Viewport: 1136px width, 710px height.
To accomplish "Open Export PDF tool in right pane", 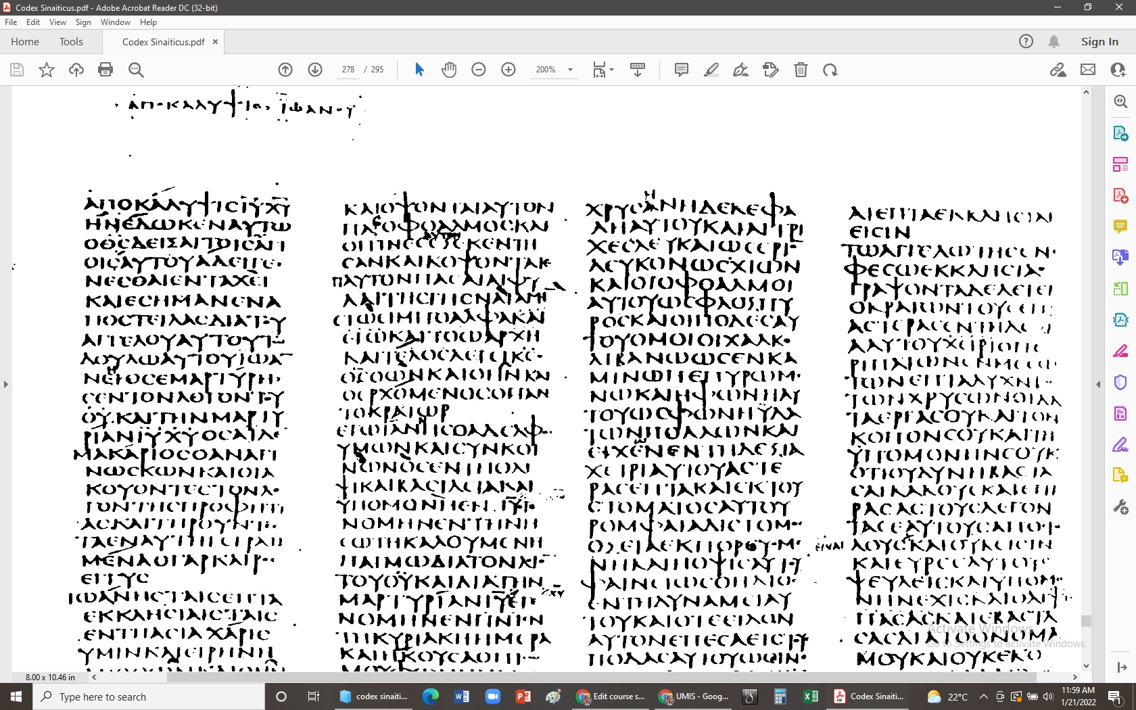I will pos(1120,133).
